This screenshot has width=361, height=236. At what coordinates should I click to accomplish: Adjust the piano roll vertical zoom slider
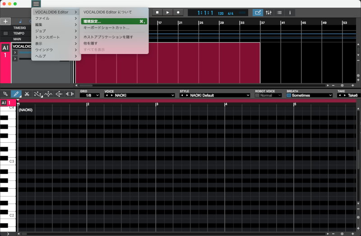tap(358, 218)
